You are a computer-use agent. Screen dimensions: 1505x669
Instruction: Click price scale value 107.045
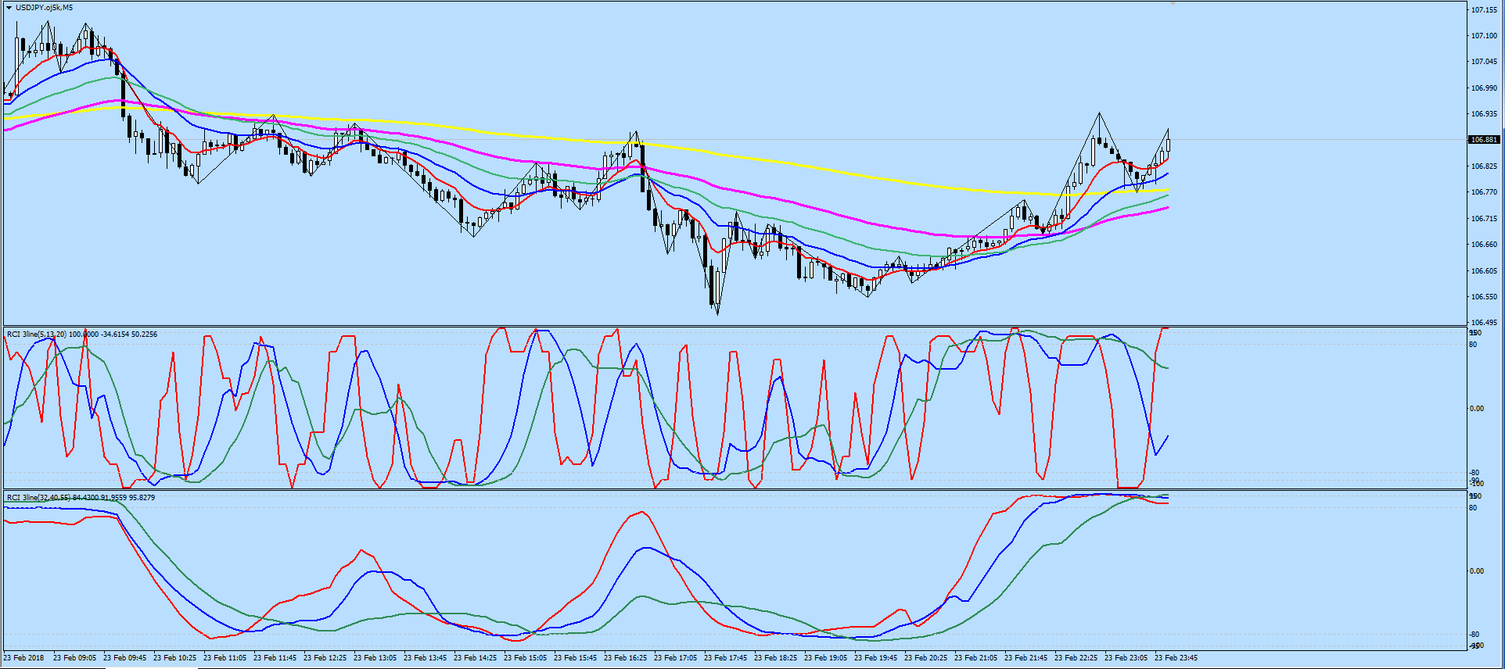pos(1484,62)
